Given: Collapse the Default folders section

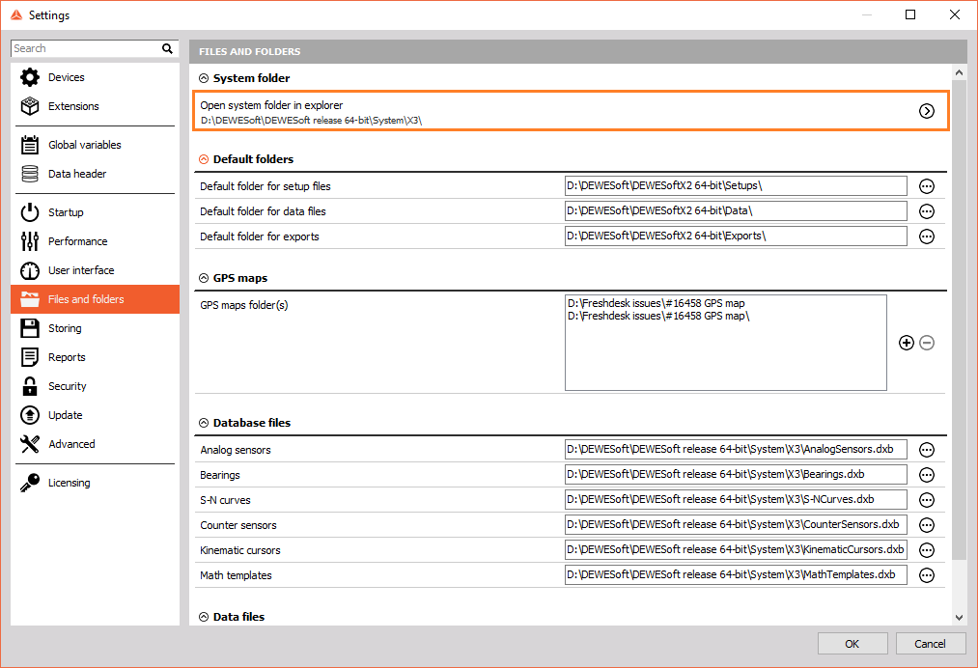Looking at the screenshot, I should (204, 159).
